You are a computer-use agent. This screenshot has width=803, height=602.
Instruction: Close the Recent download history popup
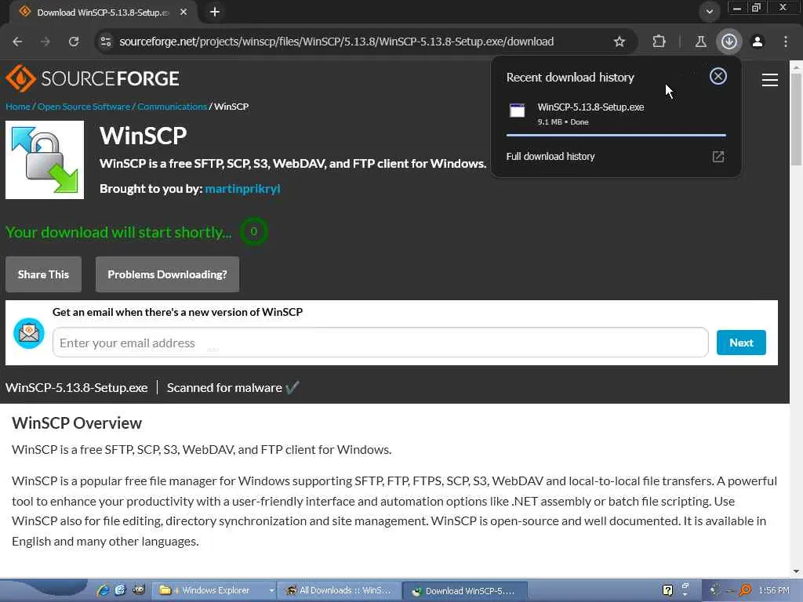point(718,76)
